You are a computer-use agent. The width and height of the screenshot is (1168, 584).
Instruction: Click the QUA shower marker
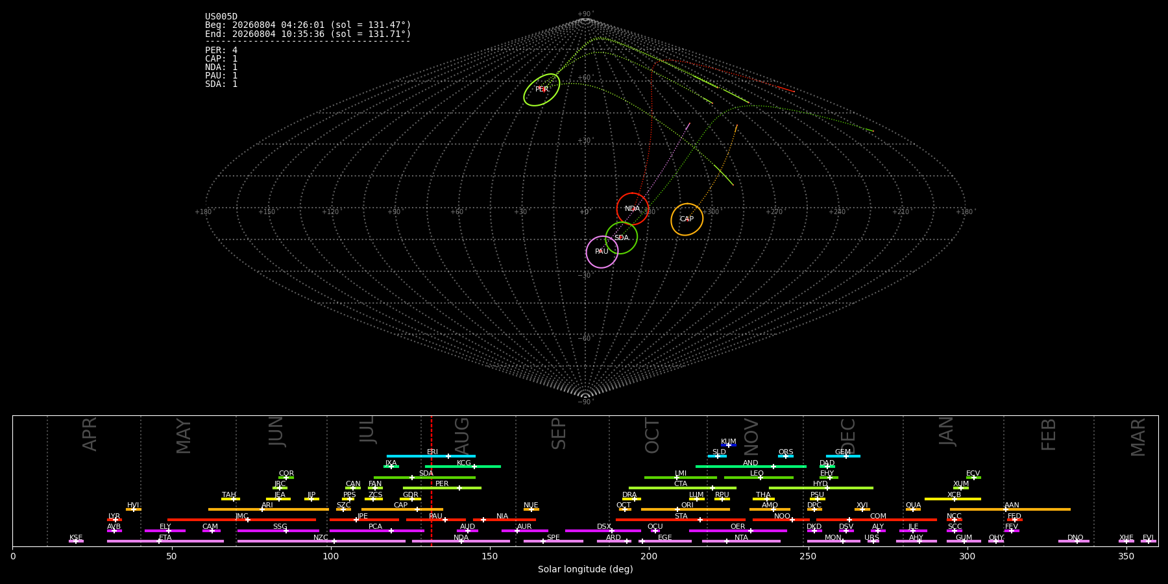tap(913, 509)
